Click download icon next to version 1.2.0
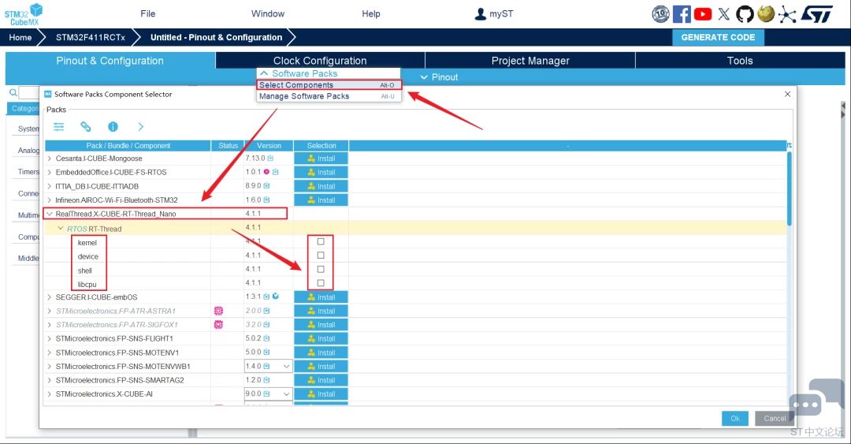The height and width of the screenshot is (444, 851). (266, 380)
